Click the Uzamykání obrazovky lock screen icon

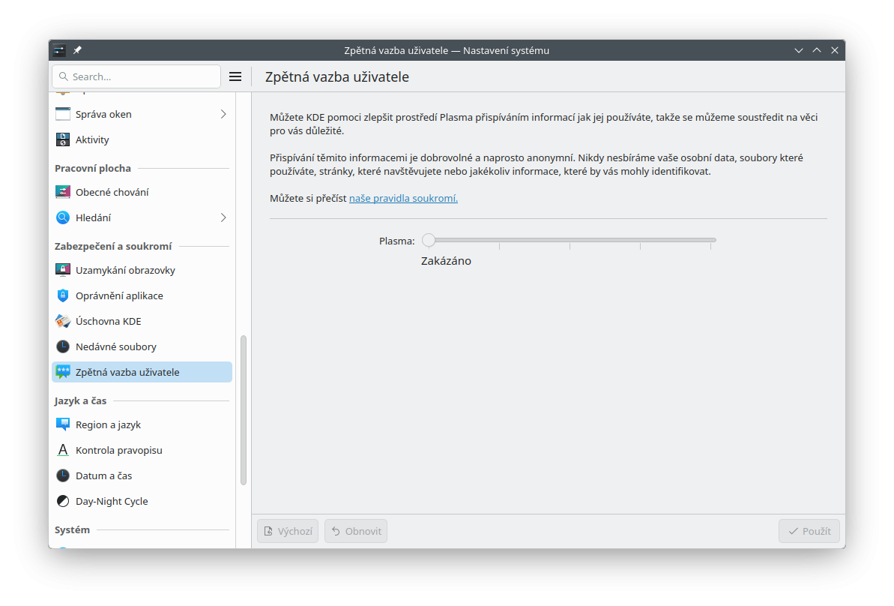coord(63,270)
